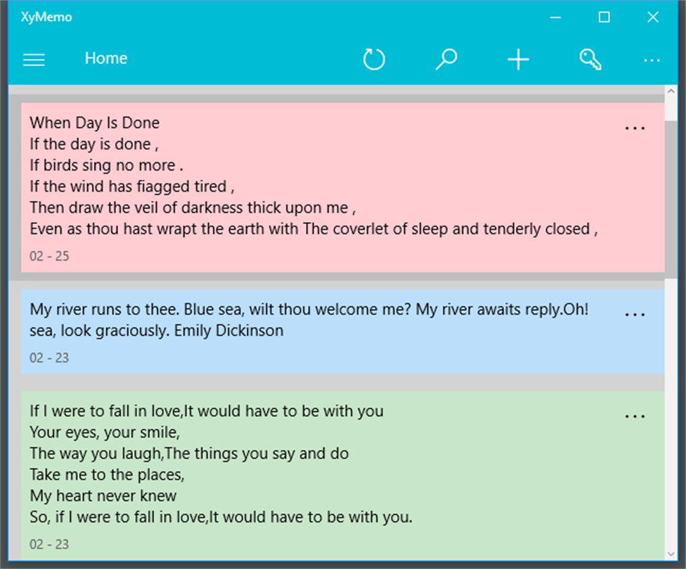686x569 pixels.
Task: Open the hamburger navigation menu
Action: click(x=34, y=60)
